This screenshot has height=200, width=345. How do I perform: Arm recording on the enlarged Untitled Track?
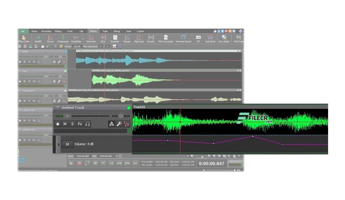pos(57,124)
